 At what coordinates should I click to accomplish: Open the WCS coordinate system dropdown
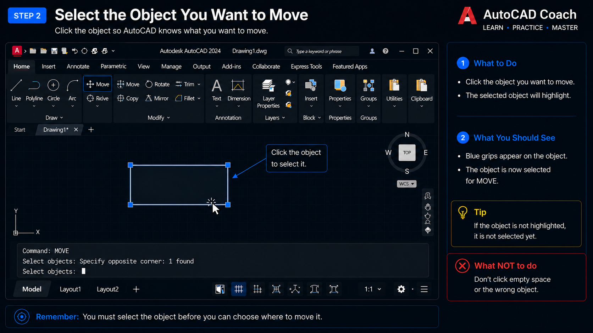[x=406, y=184]
